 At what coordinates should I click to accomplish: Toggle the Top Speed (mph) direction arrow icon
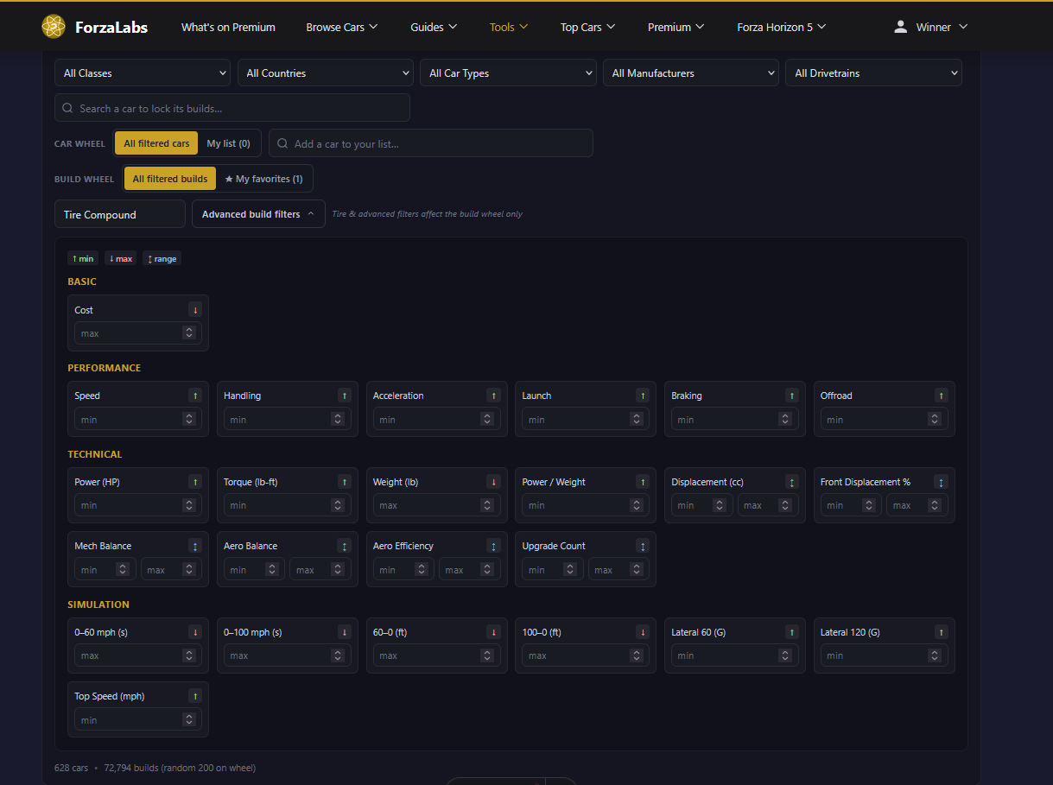[x=195, y=695]
